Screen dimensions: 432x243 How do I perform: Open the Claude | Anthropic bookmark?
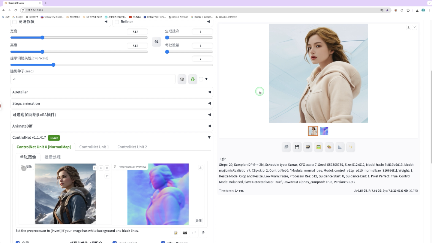226,17
